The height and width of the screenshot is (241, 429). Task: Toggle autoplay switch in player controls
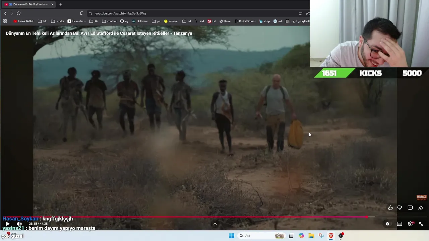coord(387,224)
